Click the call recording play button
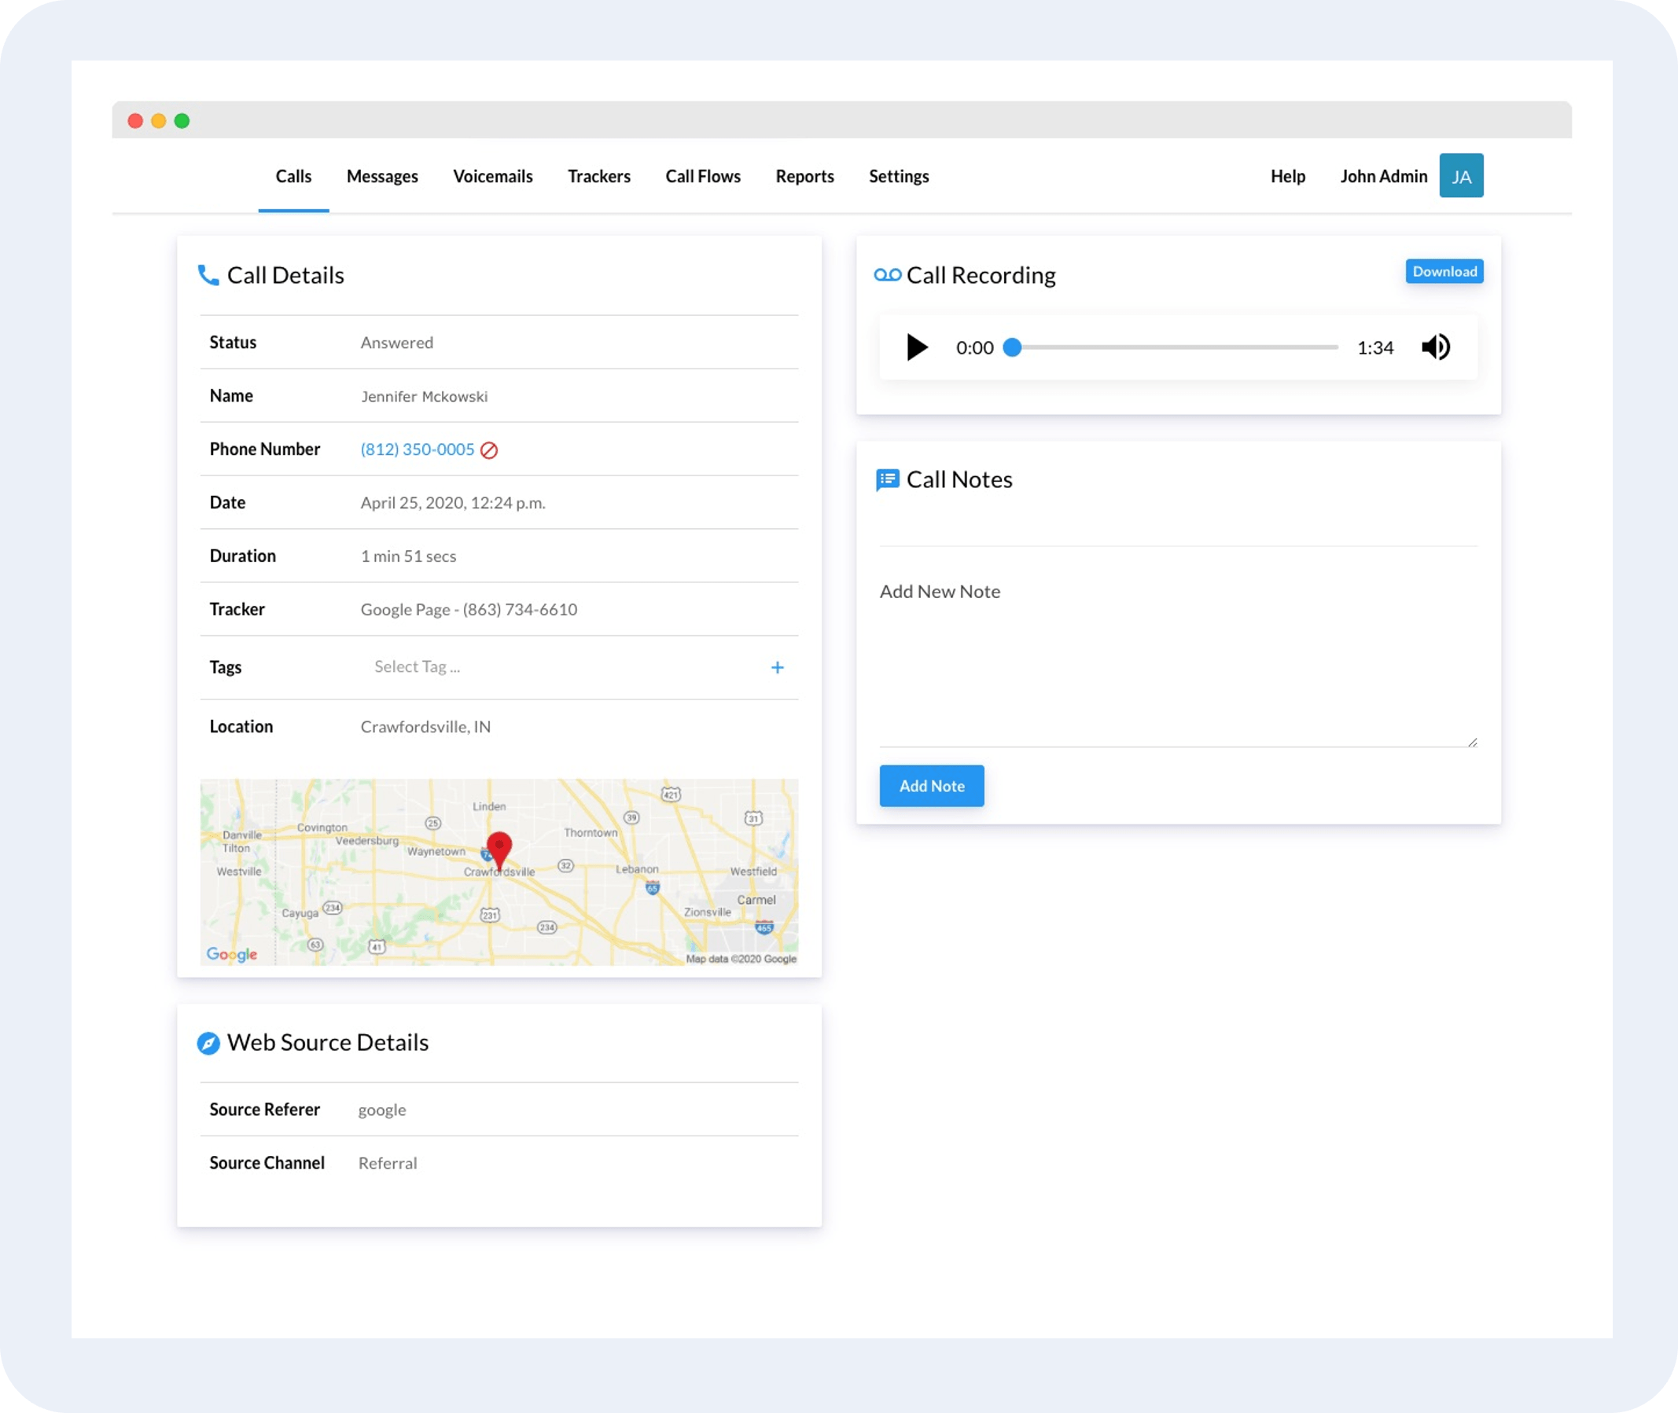Image resolution: width=1678 pixels, height=1413 pixels. [914, 347]
